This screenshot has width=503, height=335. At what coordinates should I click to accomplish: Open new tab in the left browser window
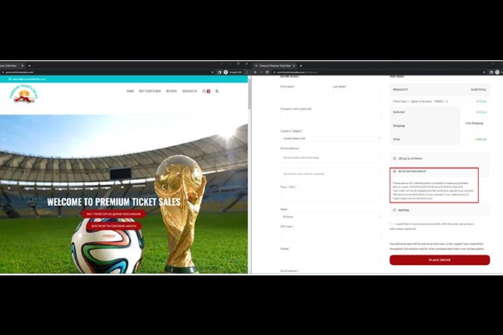coord(30,66)
